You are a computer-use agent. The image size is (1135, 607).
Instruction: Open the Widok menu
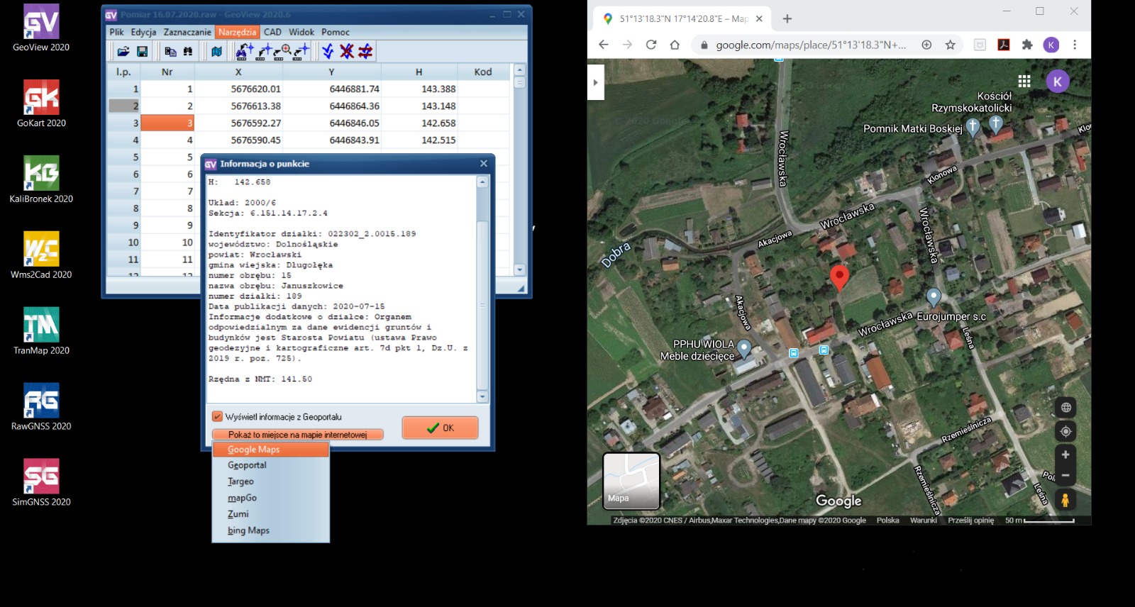click(301, 32)
